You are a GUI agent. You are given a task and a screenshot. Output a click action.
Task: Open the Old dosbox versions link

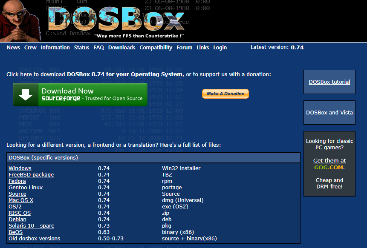coord(35,238)
